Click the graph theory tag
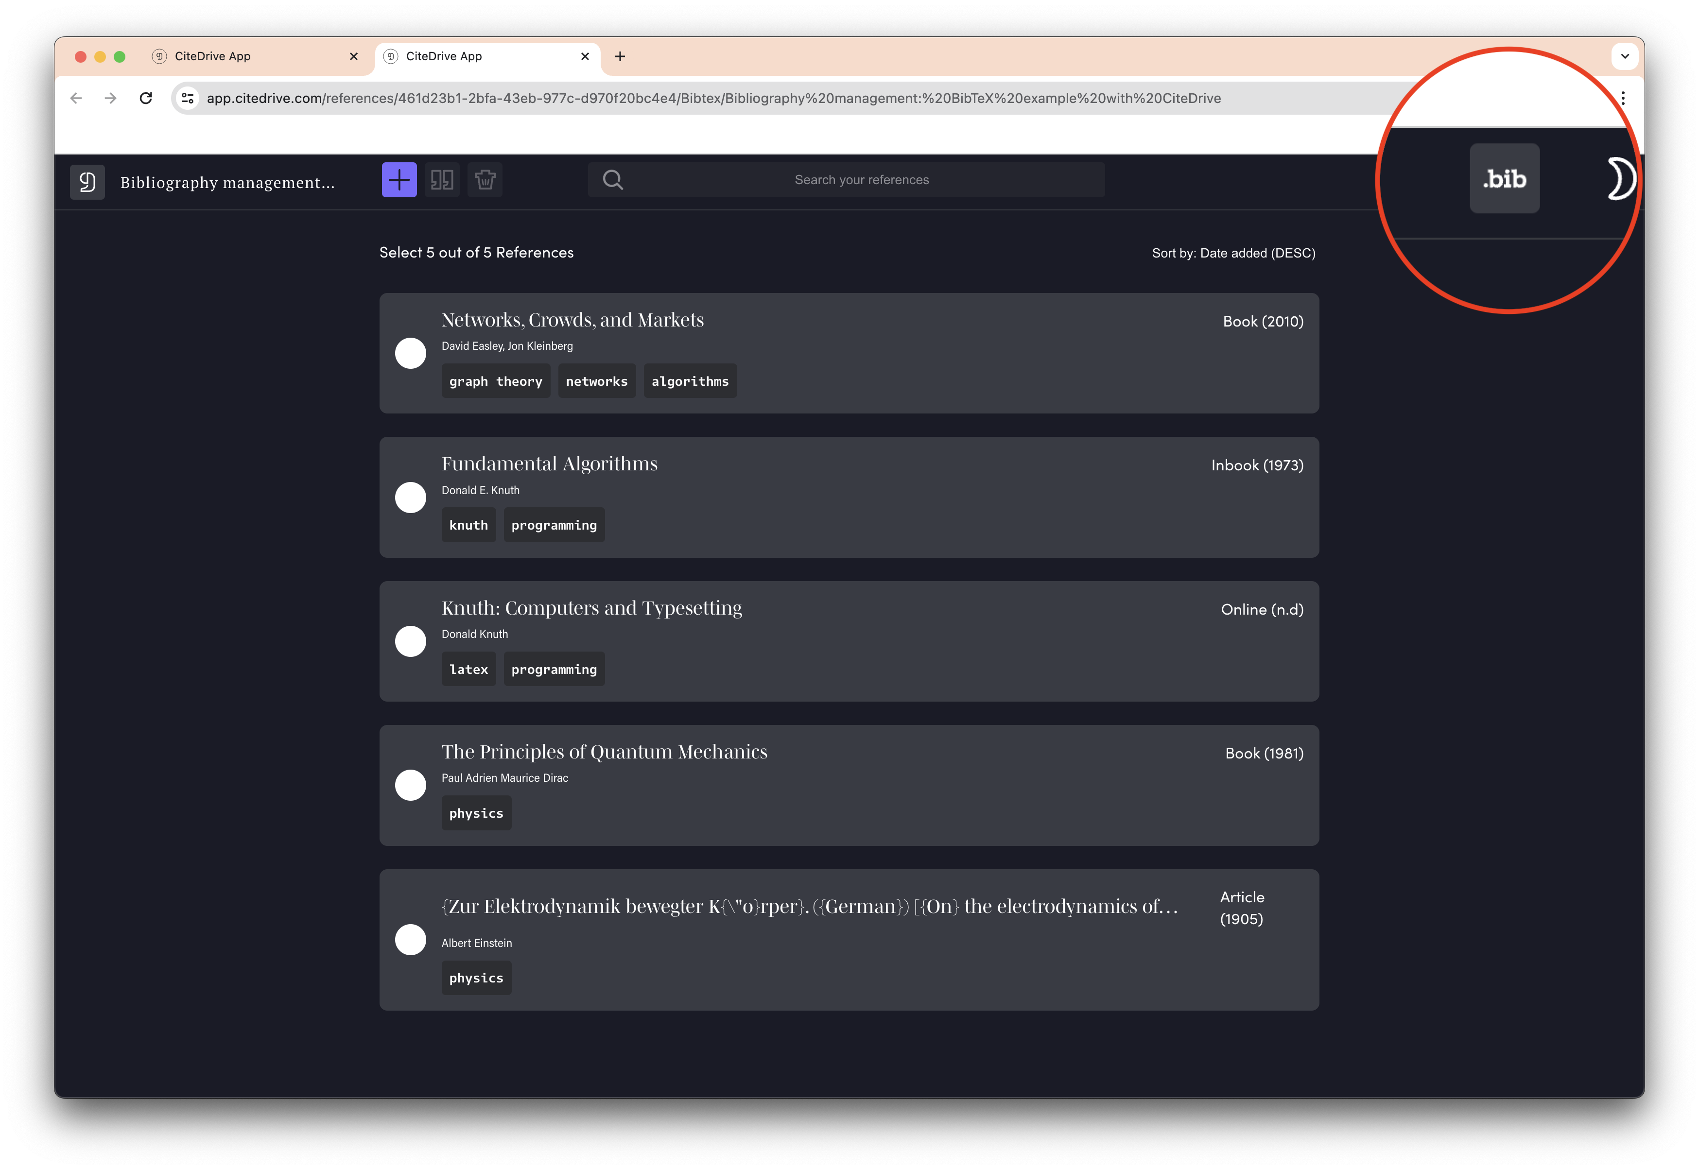The width and height of the screenshot is (1699, 1170). pyautogui.click(x=496, y=380)
